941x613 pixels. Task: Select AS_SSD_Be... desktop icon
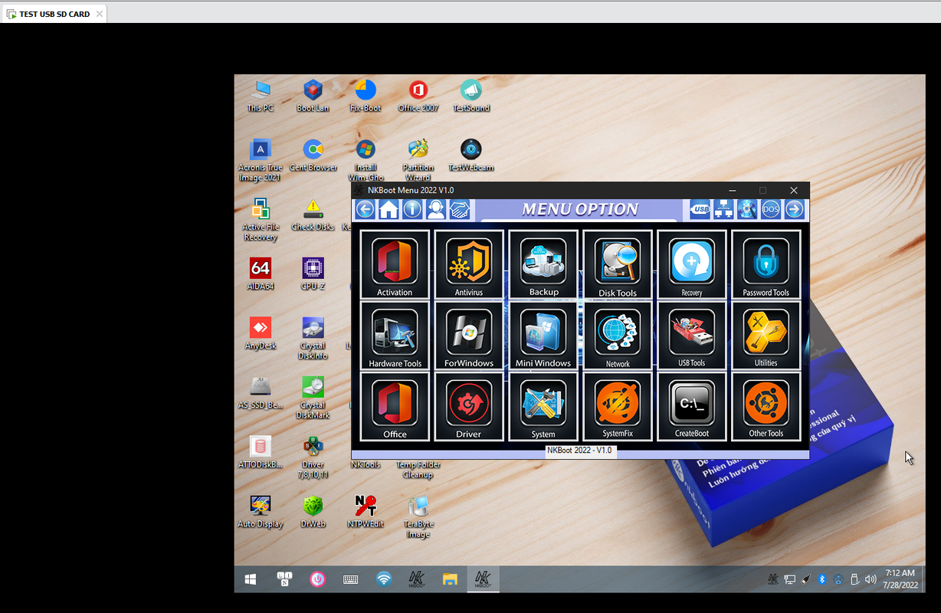pyautogui.click(x=261, y=392)
